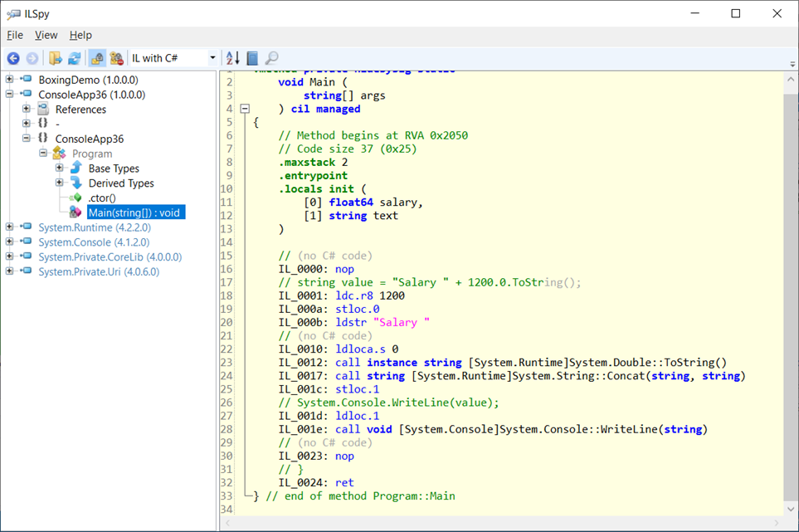Select System.Console (4.1.2.0) assembly
The image size is (799, 532).
click(x=93, y=242)
